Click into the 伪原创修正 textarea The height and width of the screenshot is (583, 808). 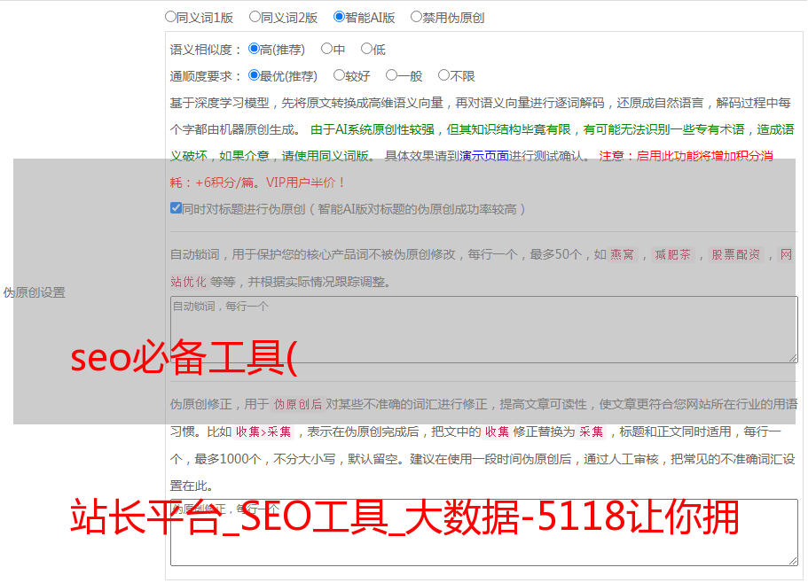coord(484,532)
